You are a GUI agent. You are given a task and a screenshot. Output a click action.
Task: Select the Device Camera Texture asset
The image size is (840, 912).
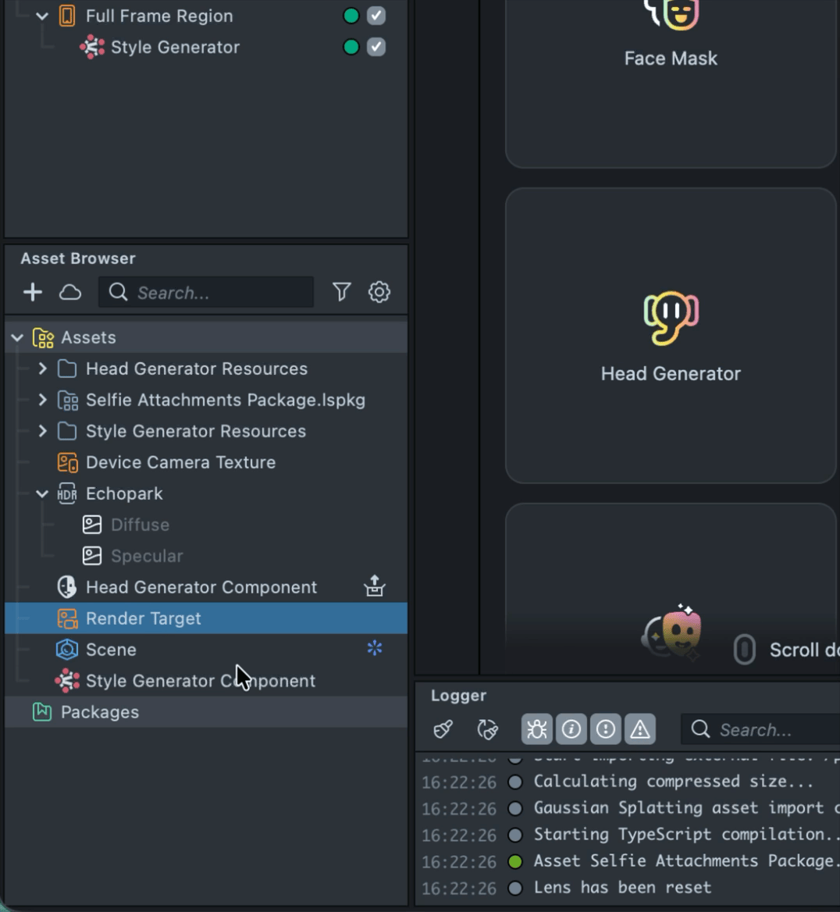pos(180,462)
